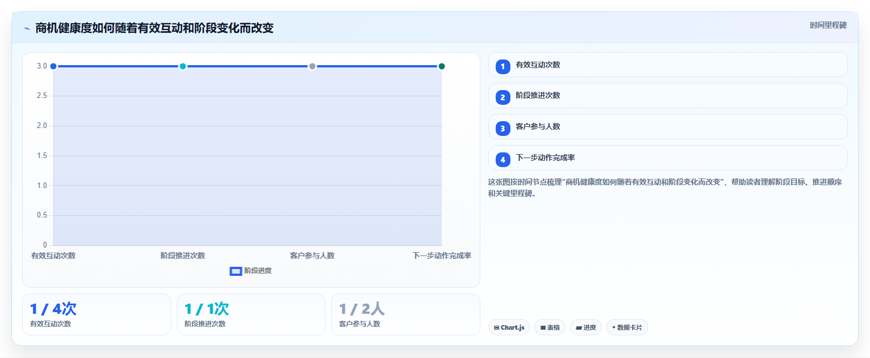
Task: Click the number 3 badge for 客户参与人数
Action: click(x=502, y=129)
